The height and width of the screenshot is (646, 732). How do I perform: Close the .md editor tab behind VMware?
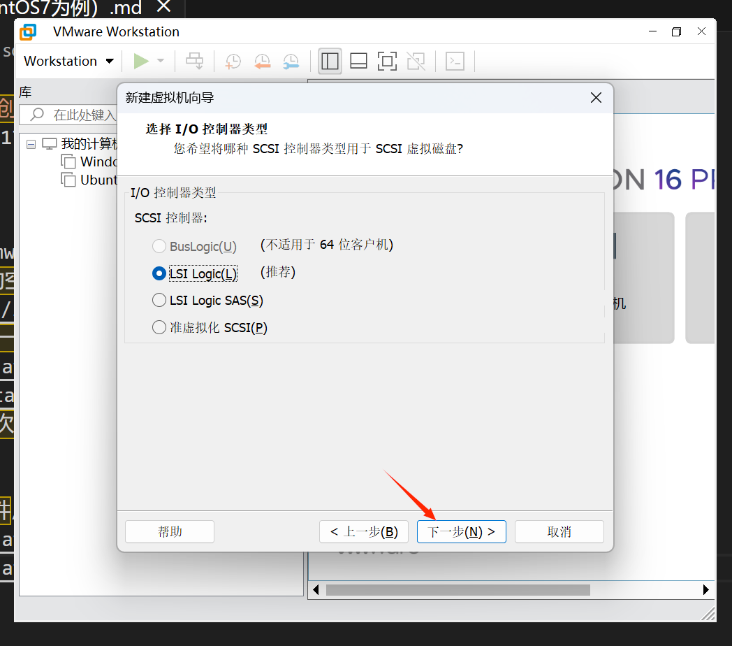pos(163,6)
